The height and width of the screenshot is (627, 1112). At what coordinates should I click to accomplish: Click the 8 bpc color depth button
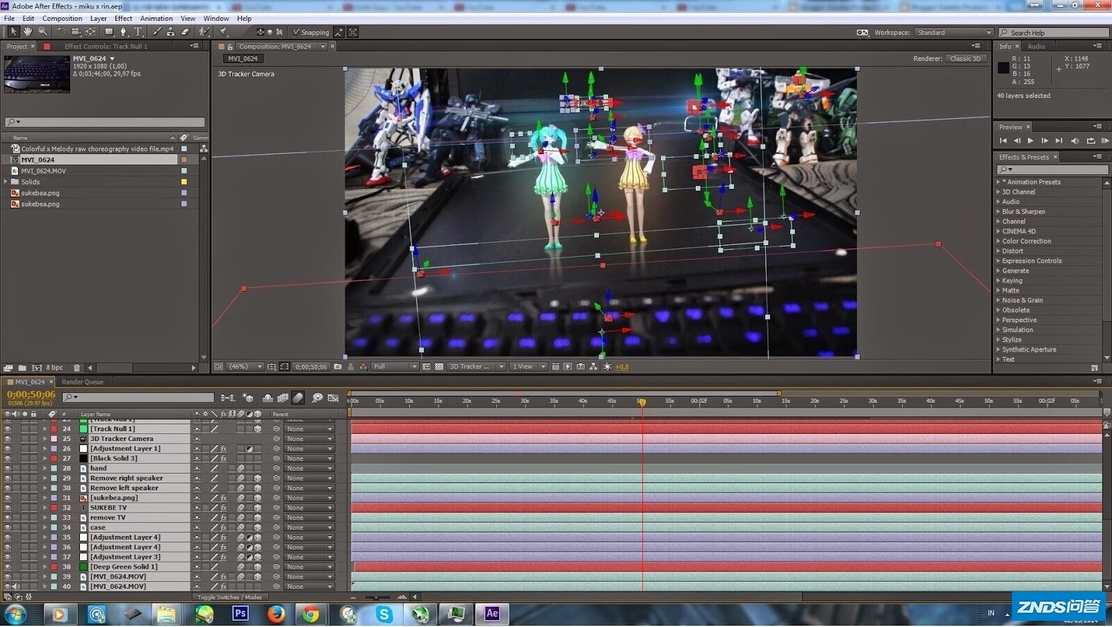click(54, 367)
